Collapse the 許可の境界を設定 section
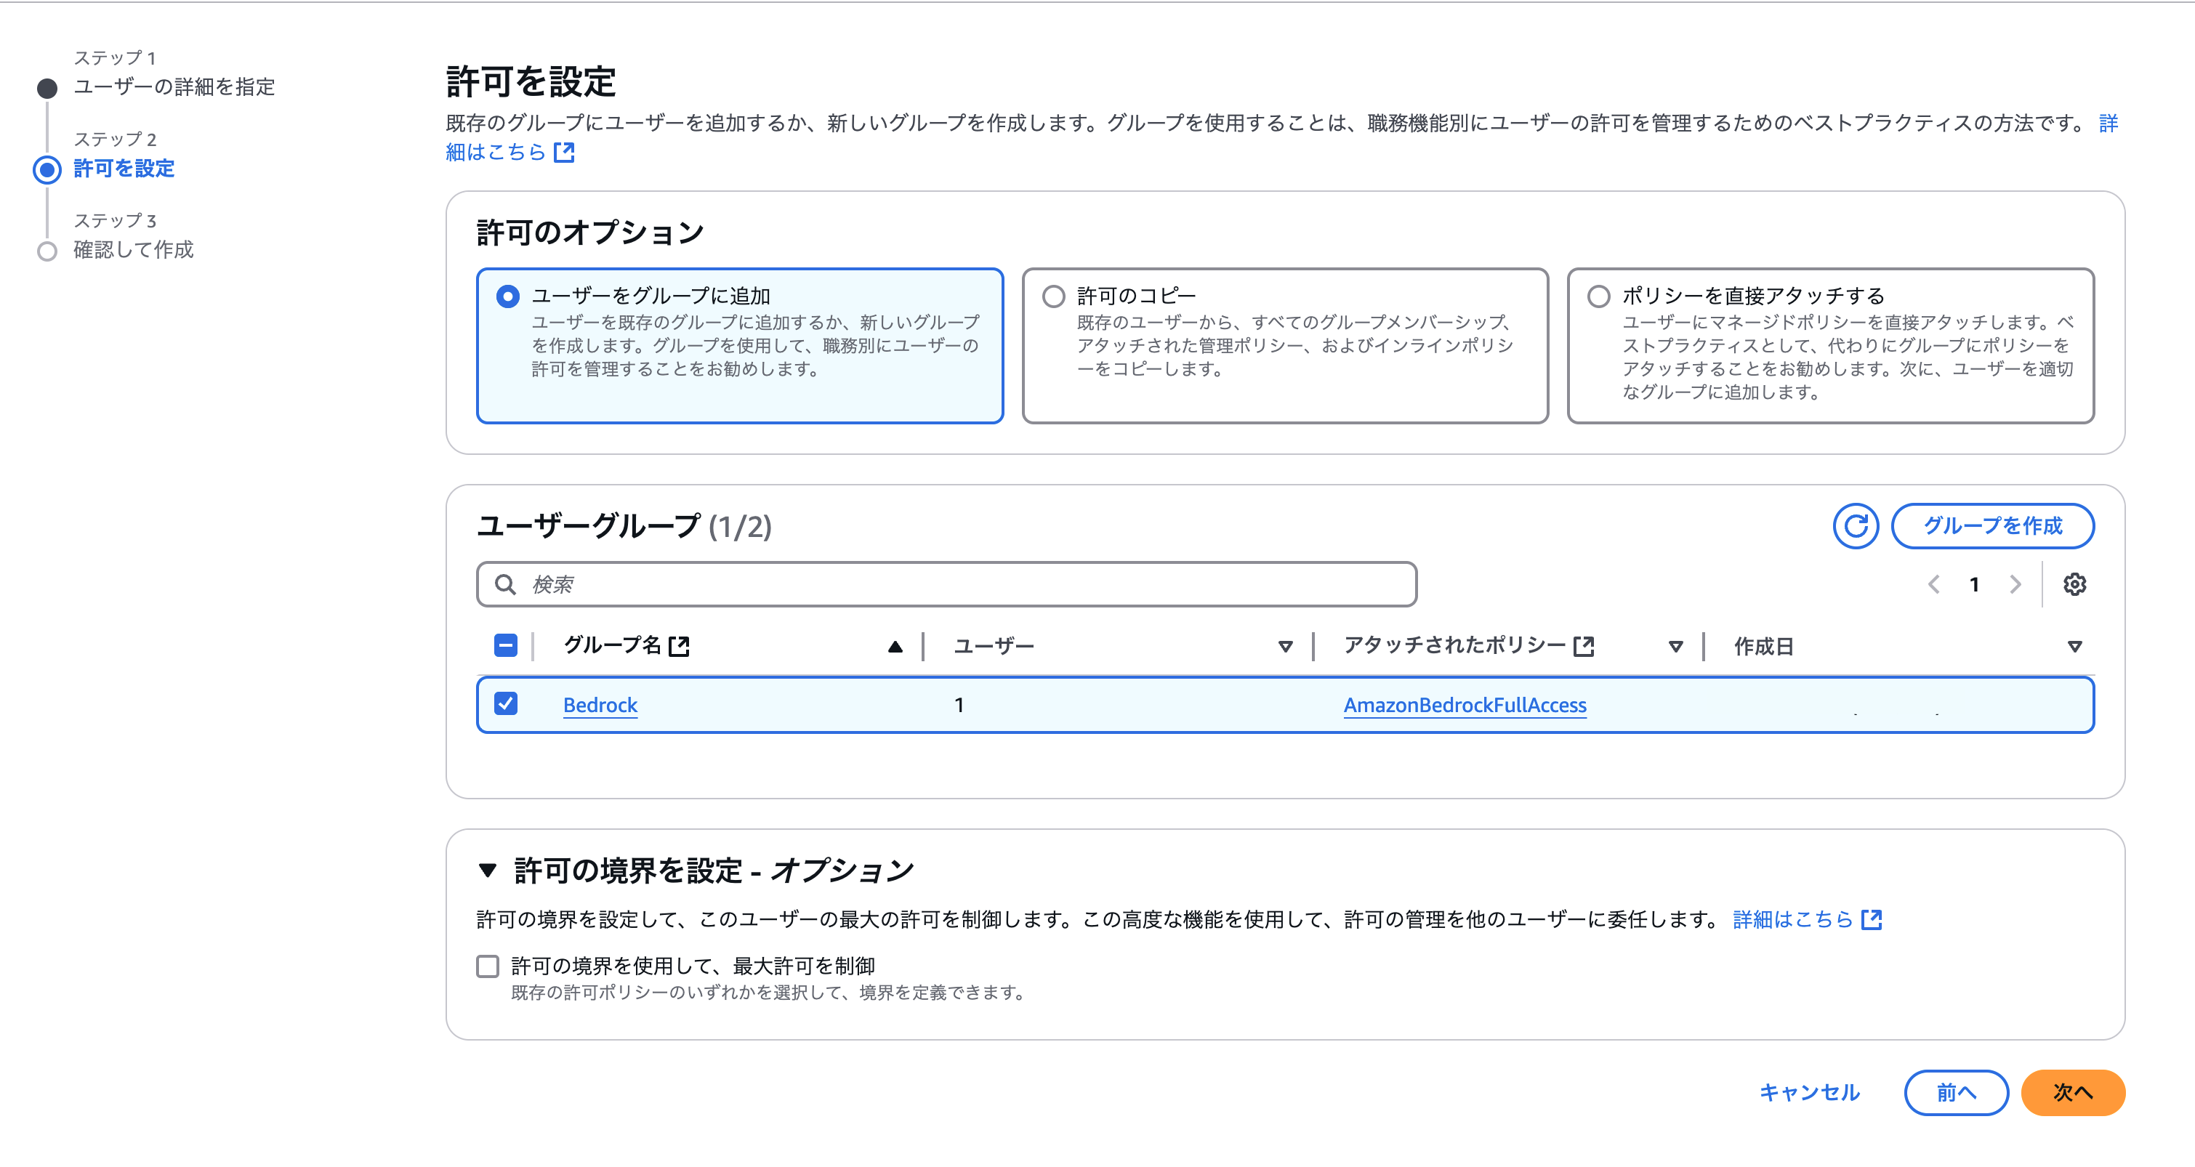 click(x=488, y=871)
